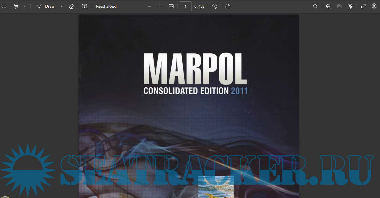Click the Save as icon

[350, 6]
